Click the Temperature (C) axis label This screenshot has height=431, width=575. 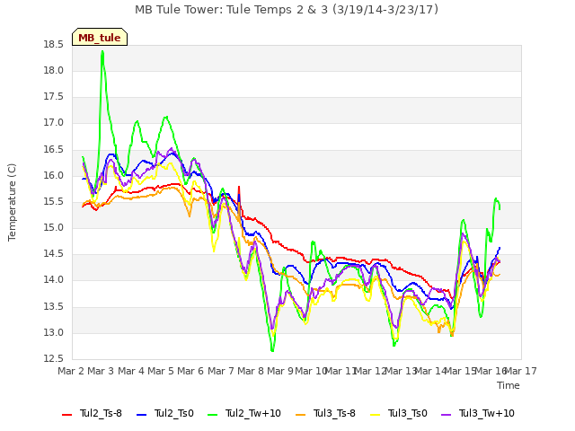coord(12,202)
